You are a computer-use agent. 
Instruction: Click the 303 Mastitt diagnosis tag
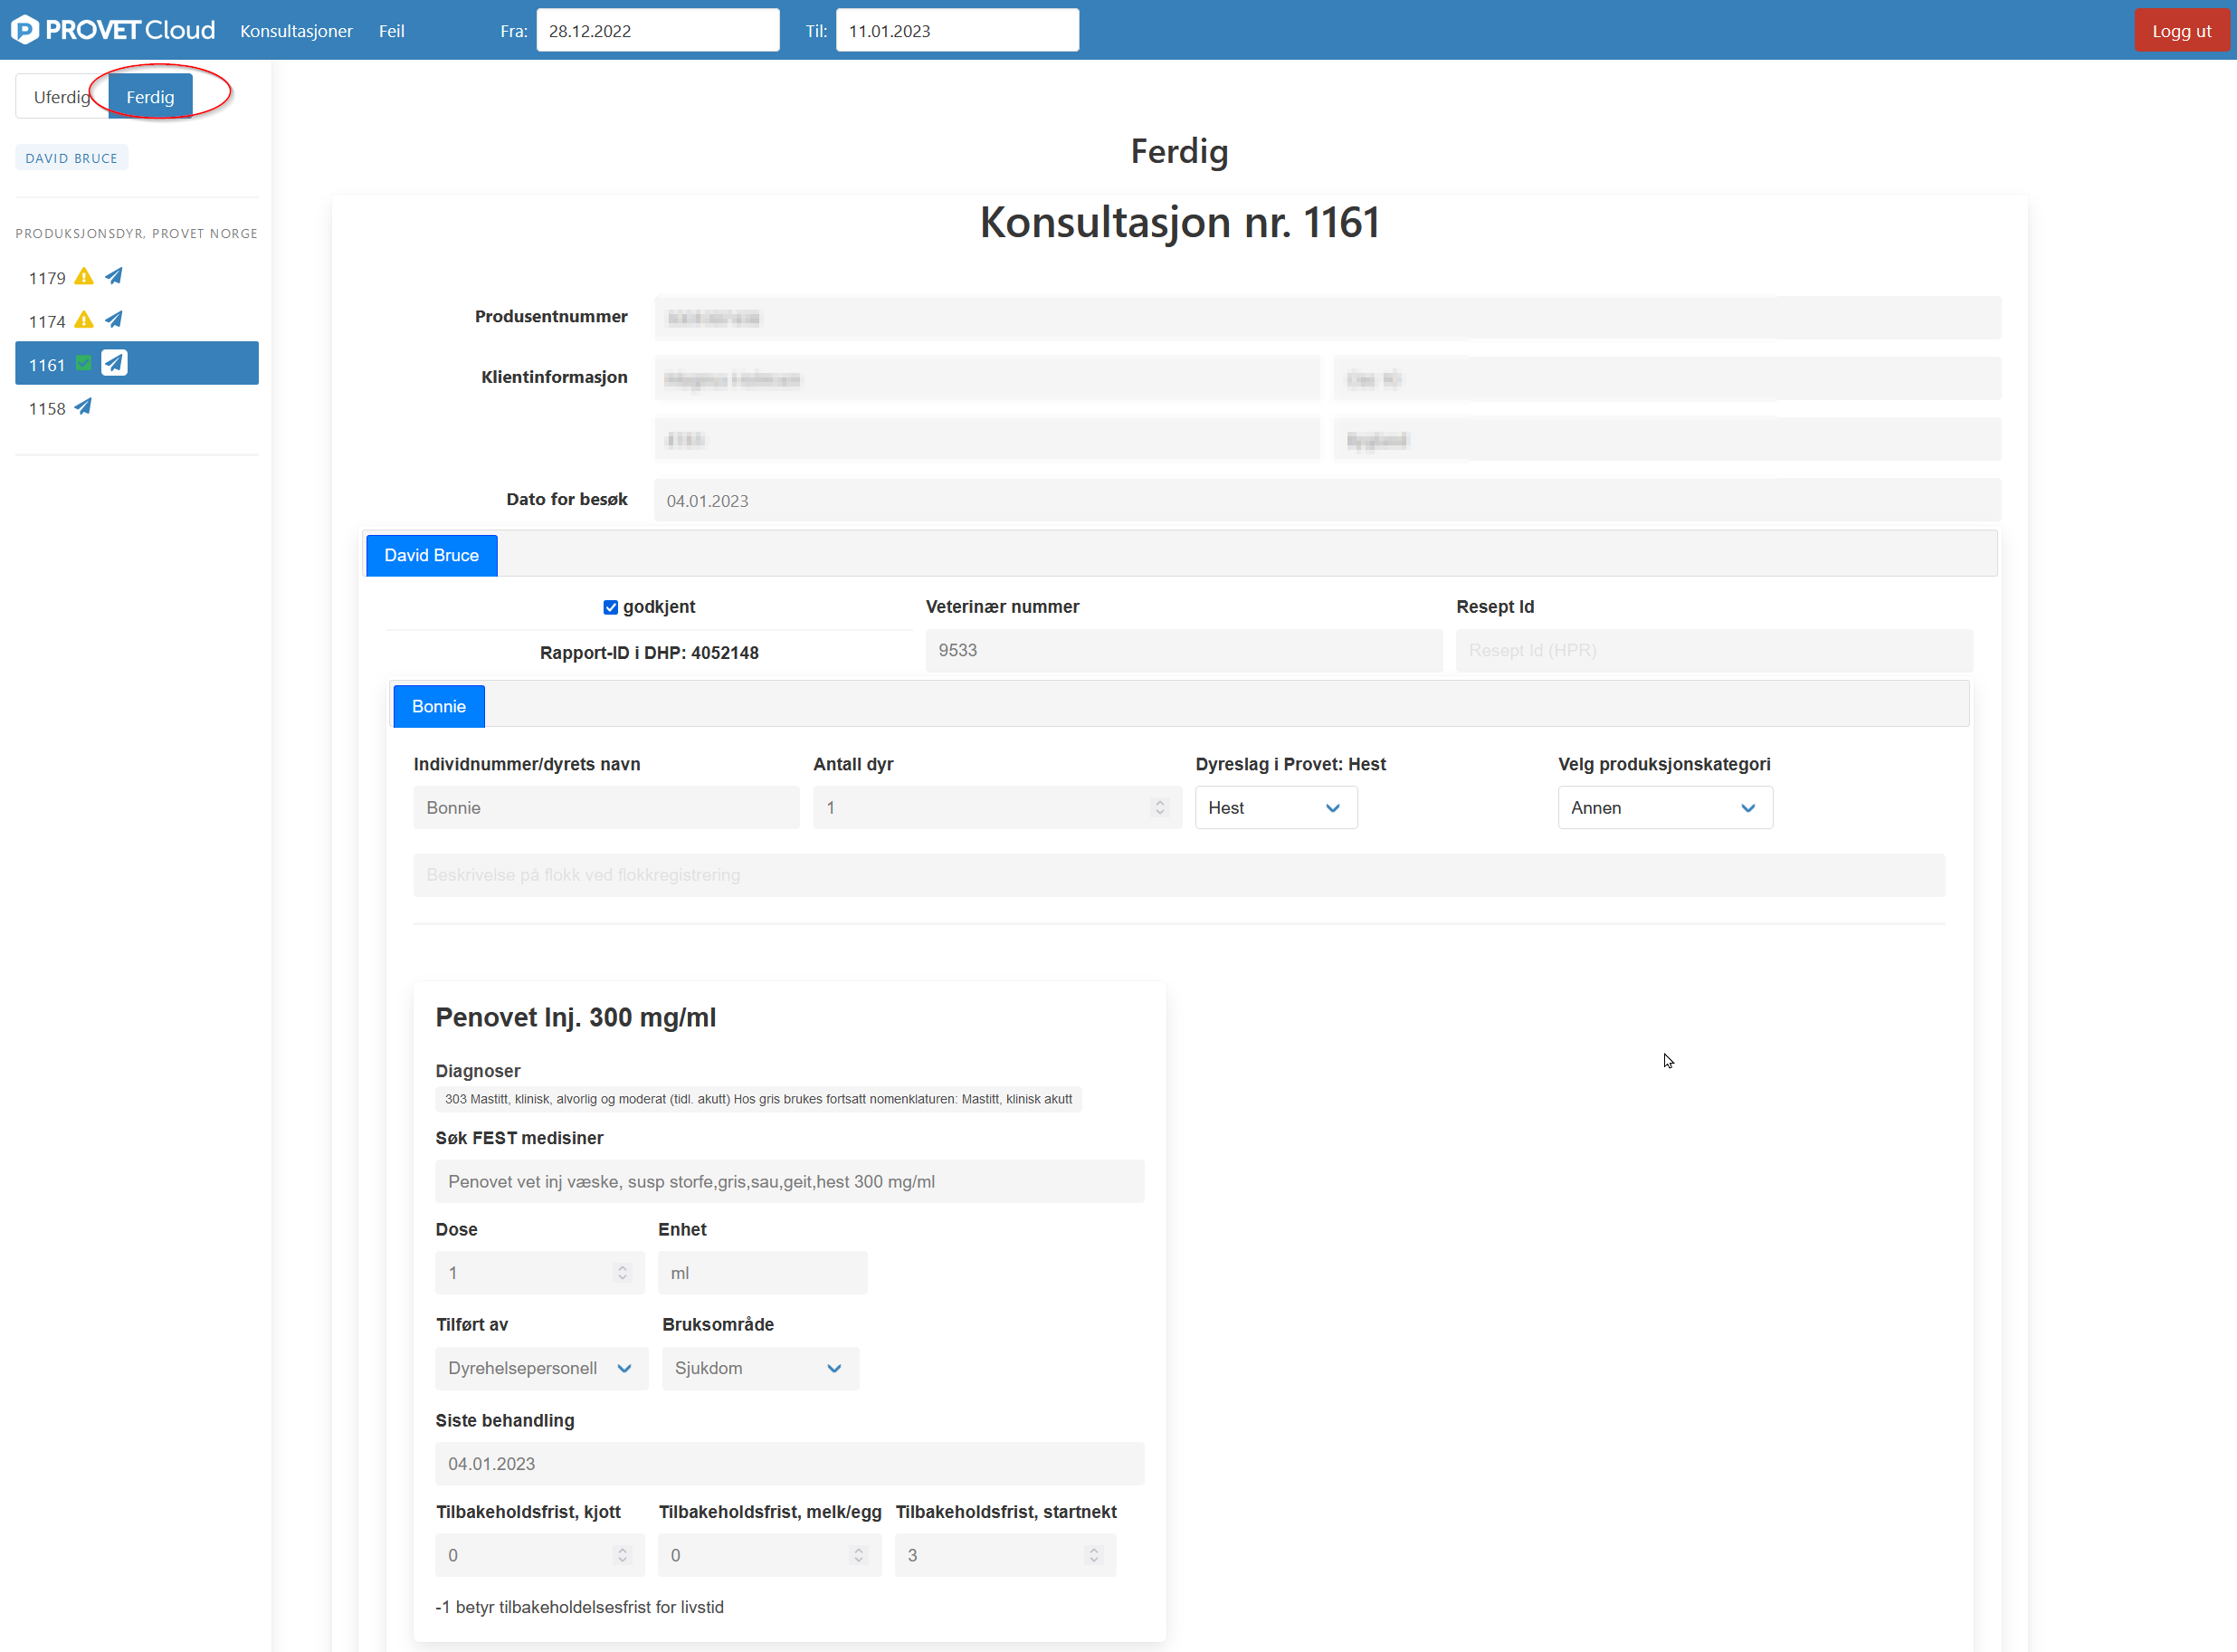click(x=758, y=1099)
